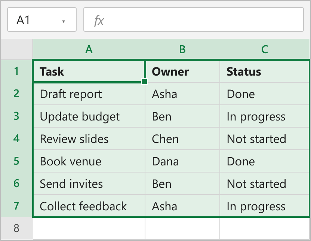
Task: Select the Update budget cell
Action: point(89,116)
